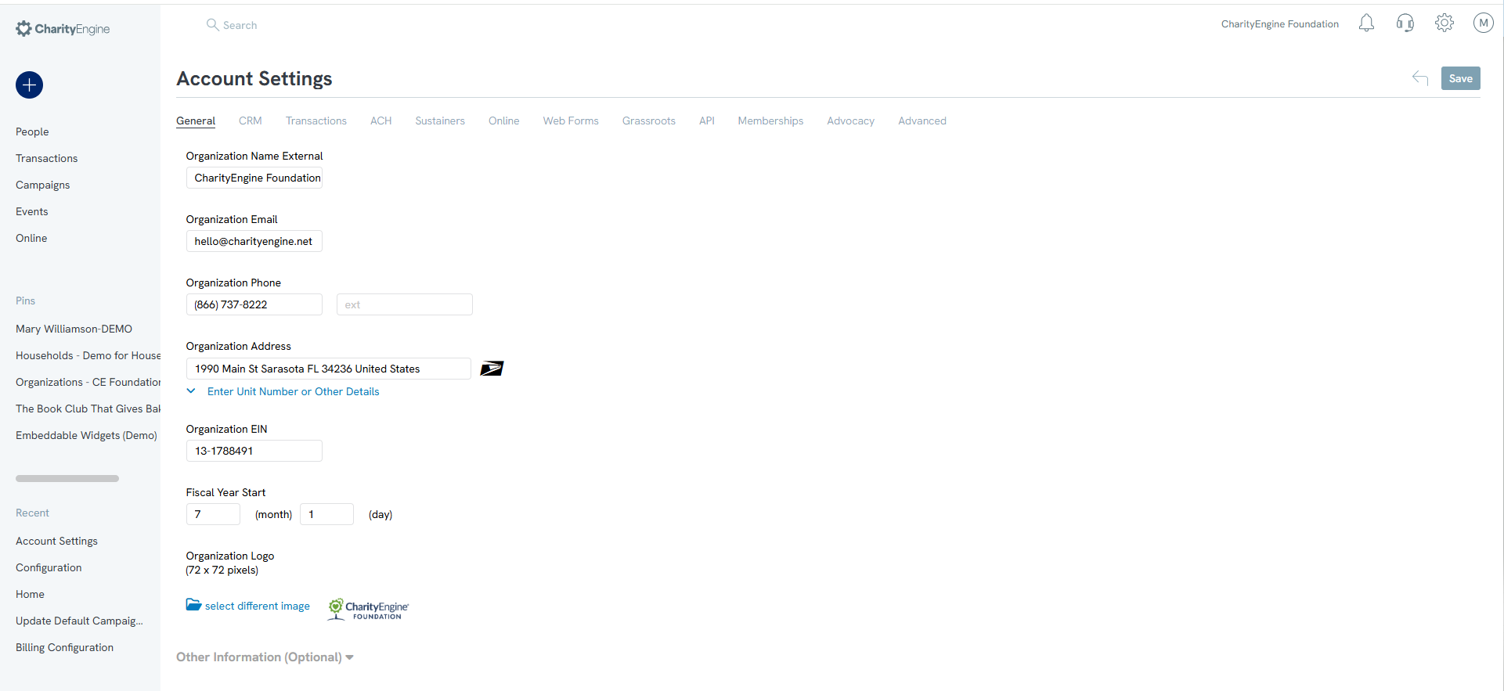Open the user avatar M menu
The height and width of the screenshot is (691, 1504).
pyautogui.click(x=1483, y=23)
